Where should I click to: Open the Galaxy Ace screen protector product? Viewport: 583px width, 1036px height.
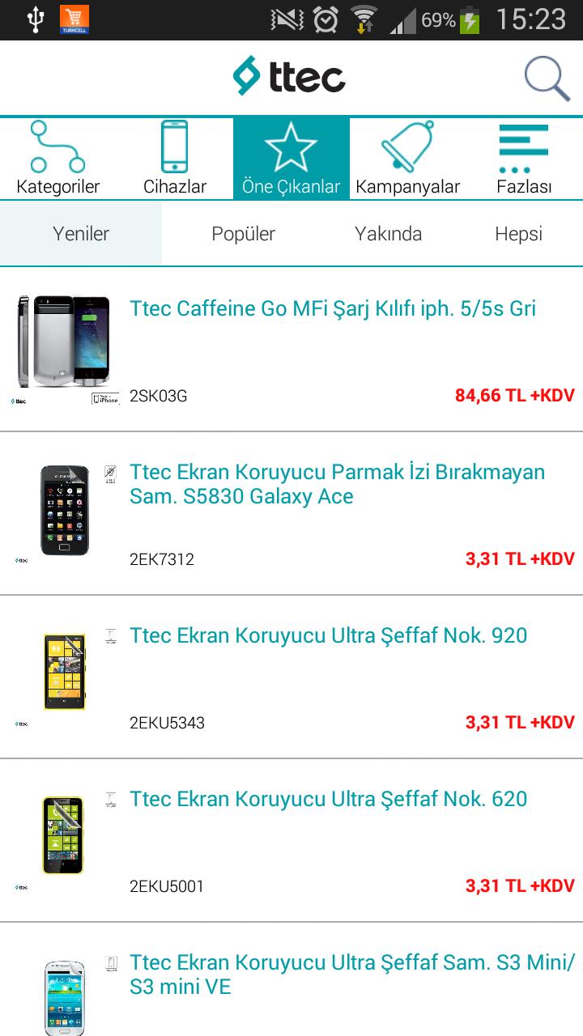tap(337, 484)
